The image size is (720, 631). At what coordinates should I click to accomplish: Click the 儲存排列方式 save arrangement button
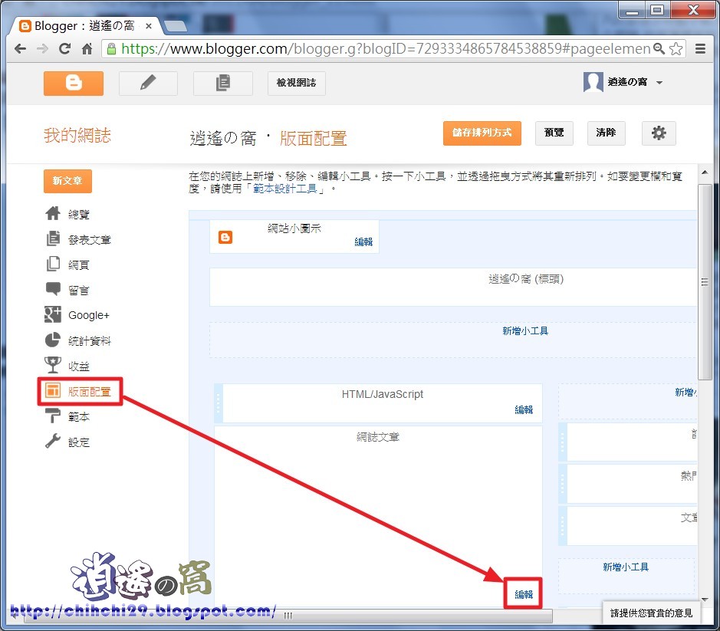point(482,133)
